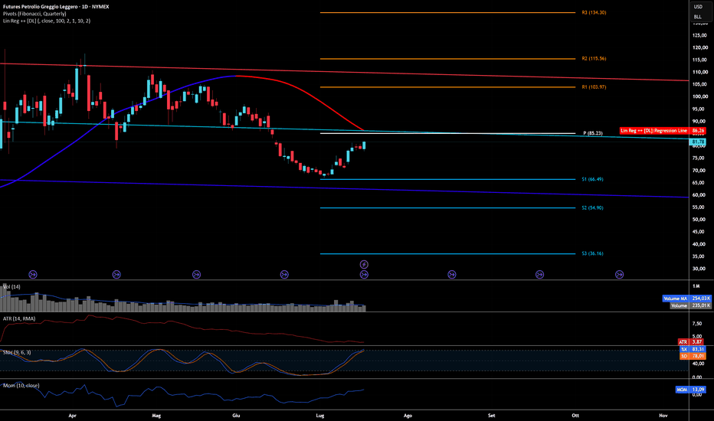Click the Lin Reg ++ [DL] indicator legend
714x421 pixels.
[47, 21]
